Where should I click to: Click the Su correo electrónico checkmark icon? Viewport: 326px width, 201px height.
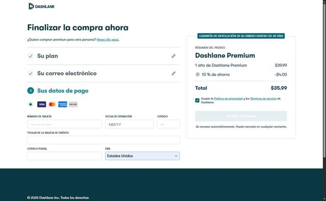31,73
